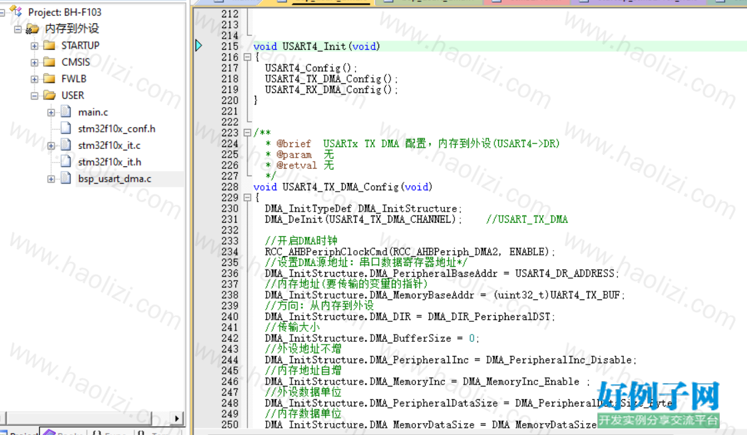Expand bsp_usart_dma.c dependencies
The image size is (747, 435).
tap(51, 179)
